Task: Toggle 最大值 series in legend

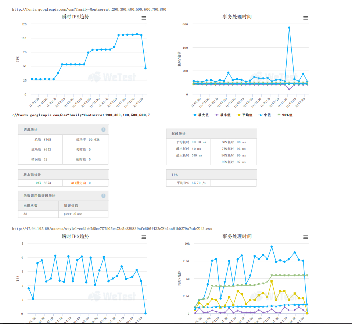Action: 201,115
